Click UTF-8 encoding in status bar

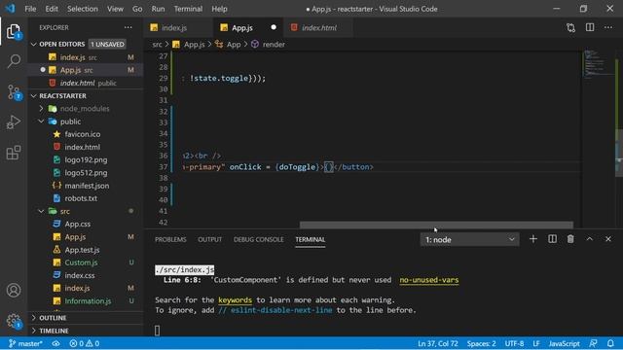point(514,343)
